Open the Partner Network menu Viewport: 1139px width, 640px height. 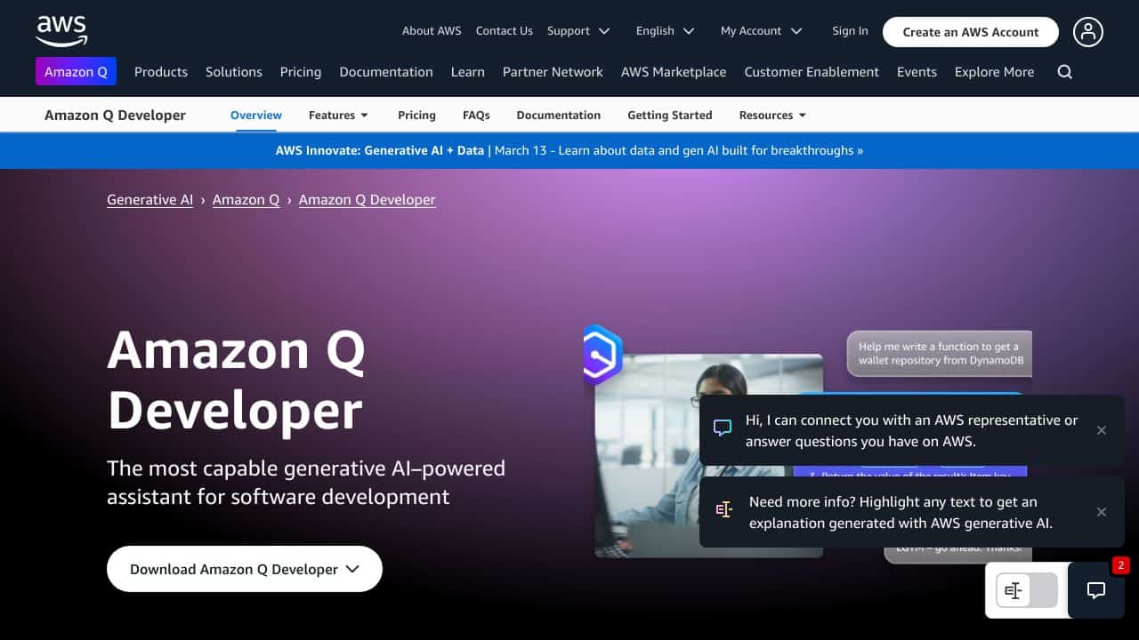point(553,72)
